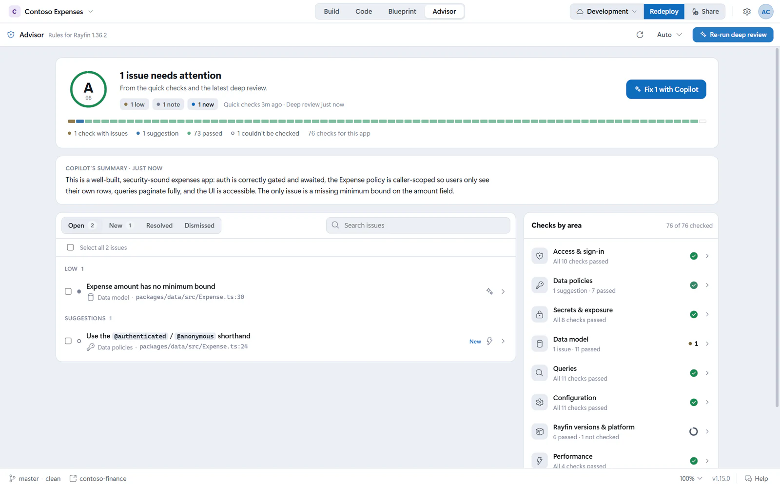Click the Contoso Expenses app logo
The image size is (780, 488).
point(15,11)
